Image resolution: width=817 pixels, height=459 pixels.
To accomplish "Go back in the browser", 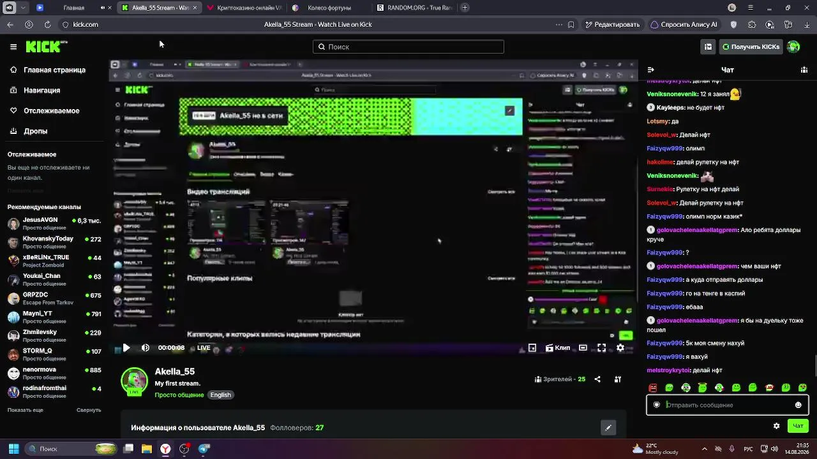I will 10,24.
